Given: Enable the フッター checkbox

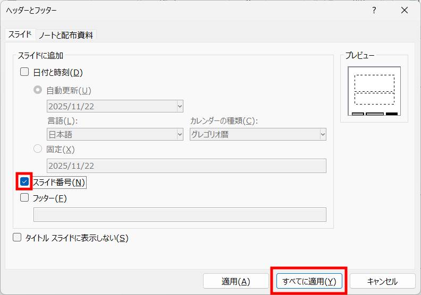Looking at the screenshot, I should tap(24, 198).
